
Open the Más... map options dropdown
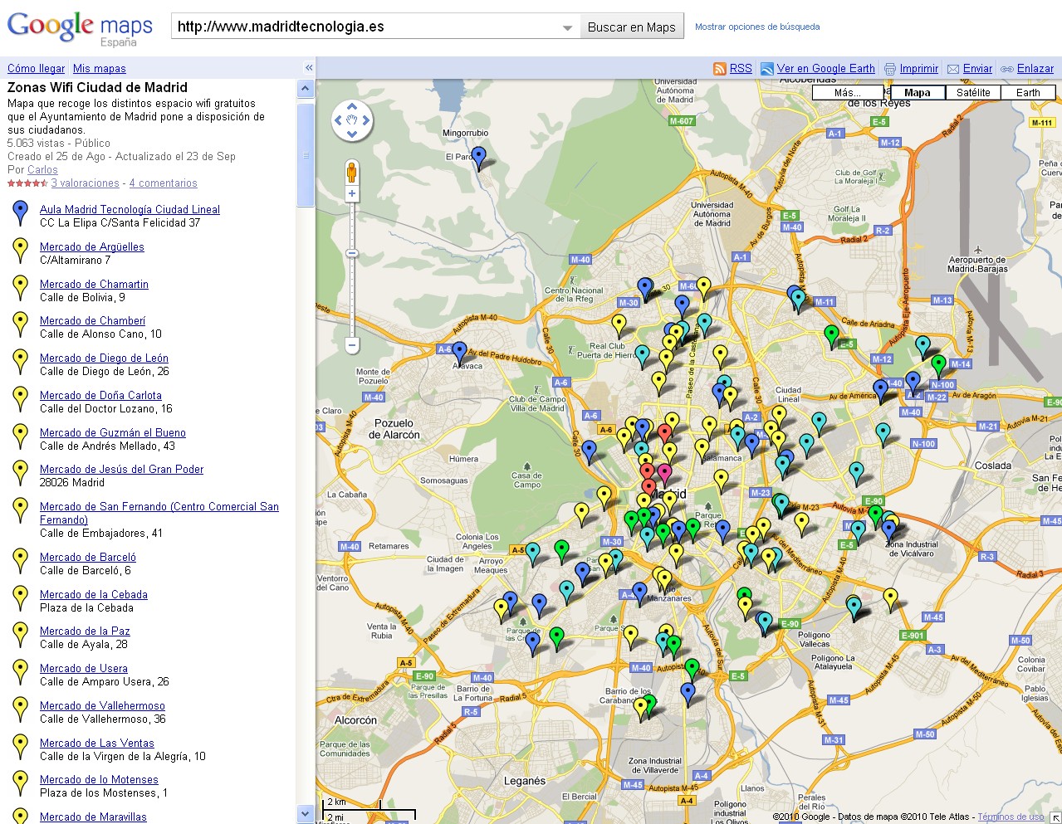coord(847,93)
